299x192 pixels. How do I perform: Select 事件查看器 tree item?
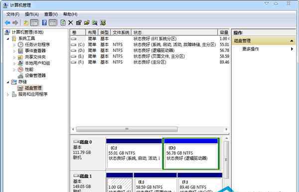click(35, 51)
